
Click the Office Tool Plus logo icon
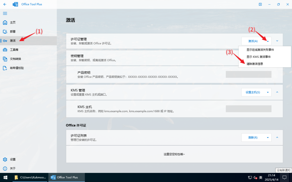[x=15, y=4]
